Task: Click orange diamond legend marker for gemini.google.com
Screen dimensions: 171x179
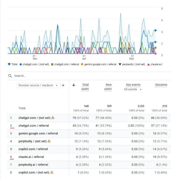Action: [82, 64]
